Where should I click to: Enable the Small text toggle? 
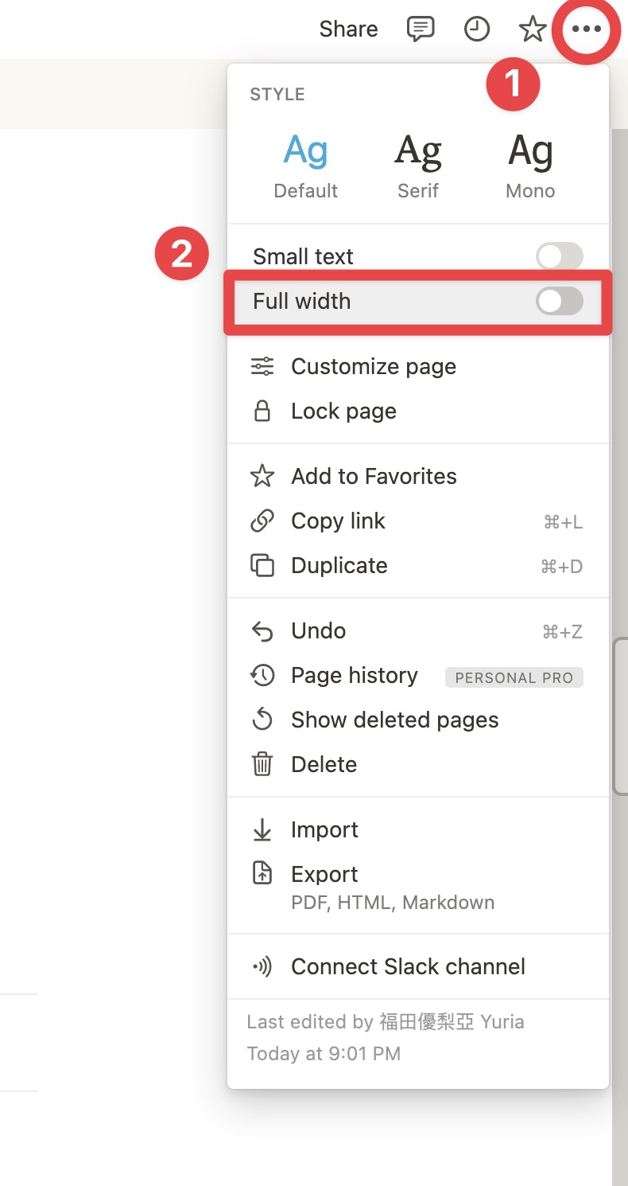(x=560, y=256)
